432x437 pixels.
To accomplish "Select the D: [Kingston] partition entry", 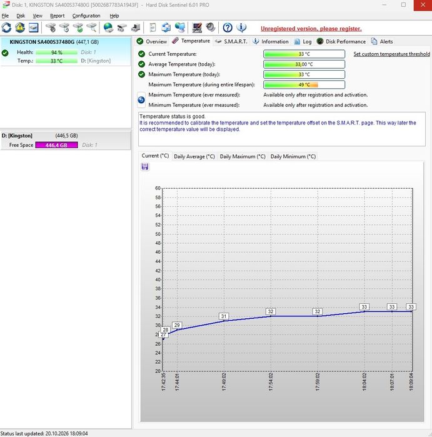I will [65, 140].
